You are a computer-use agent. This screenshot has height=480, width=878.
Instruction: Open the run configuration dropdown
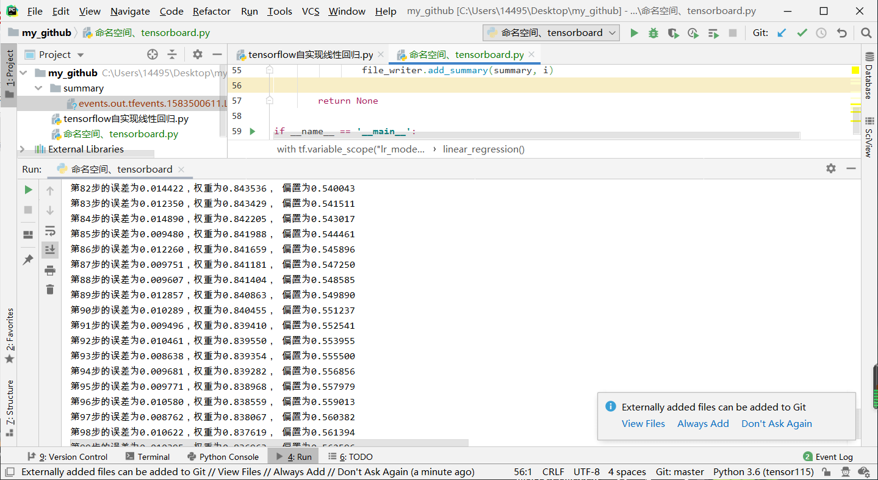pos(551,33)
